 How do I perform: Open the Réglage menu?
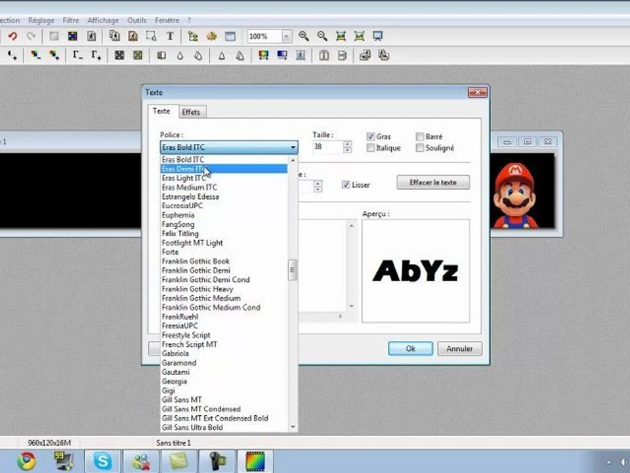point(41,20)
